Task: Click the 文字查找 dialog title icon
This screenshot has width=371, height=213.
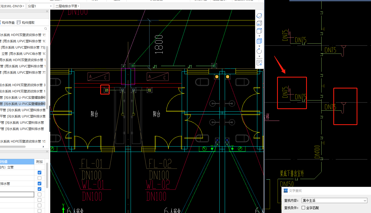Action: click(286, 191)
